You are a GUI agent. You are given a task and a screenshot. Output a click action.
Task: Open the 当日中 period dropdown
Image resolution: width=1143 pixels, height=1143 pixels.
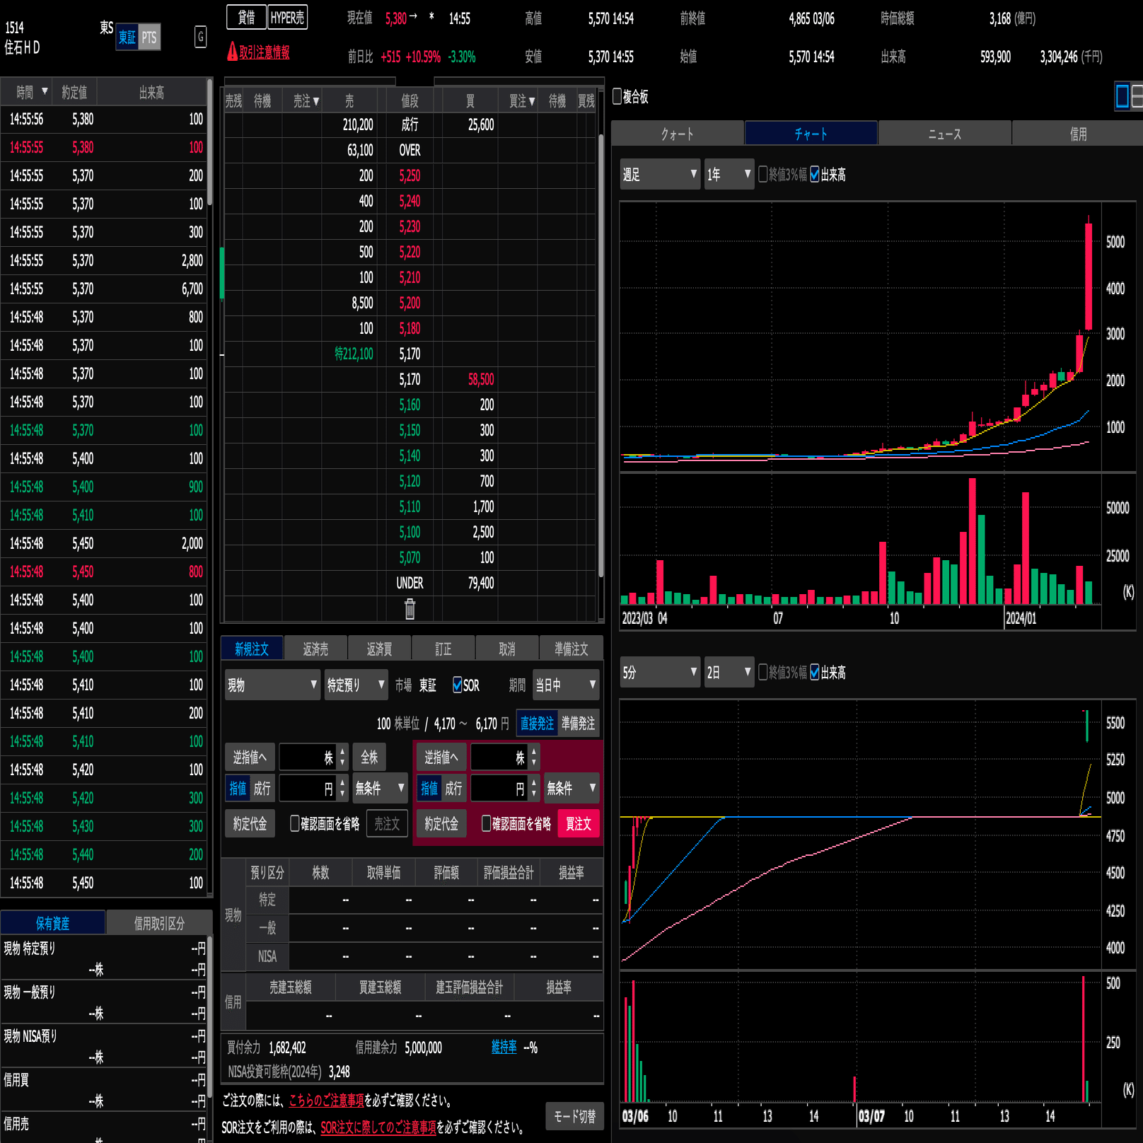[x=566, y=685]
